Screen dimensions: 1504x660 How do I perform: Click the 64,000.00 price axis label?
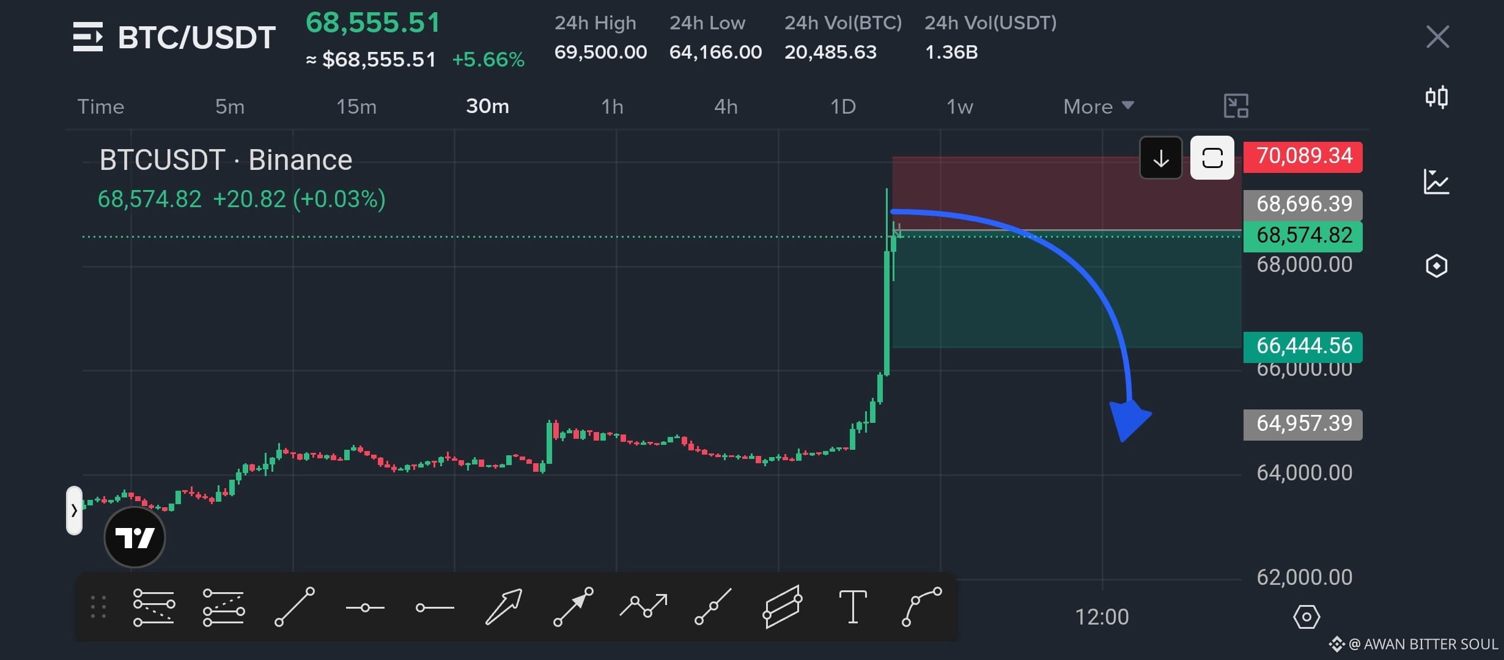1304,473
